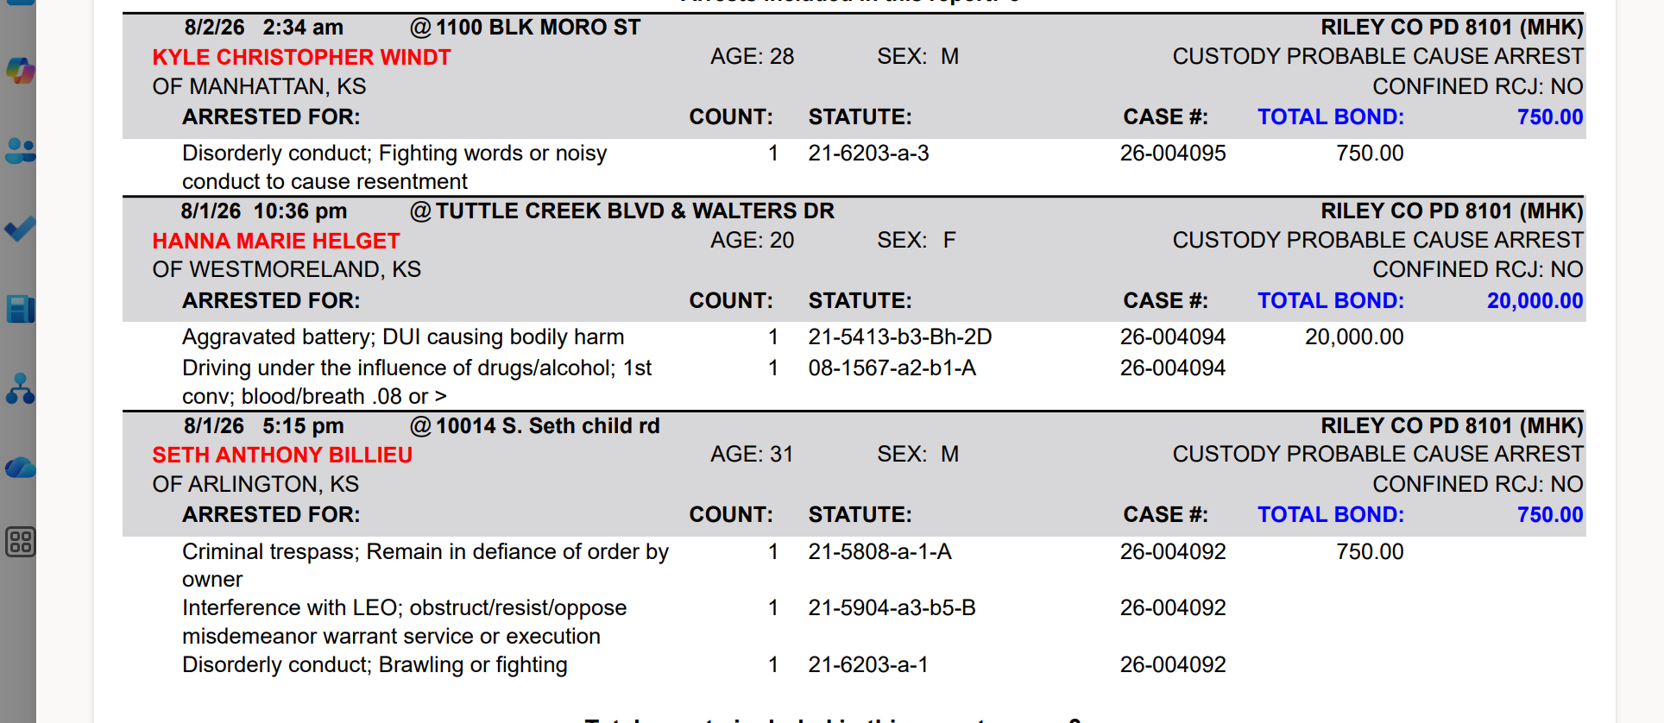
Task: Click the address 1100 BLK MORO ST
Action: pyautogui.click(x=538, y=28)
